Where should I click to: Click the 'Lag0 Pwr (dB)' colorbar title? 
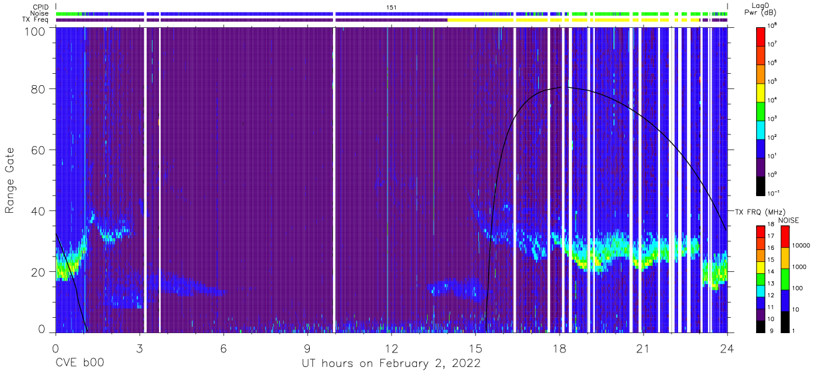click(x=761, y=9)
